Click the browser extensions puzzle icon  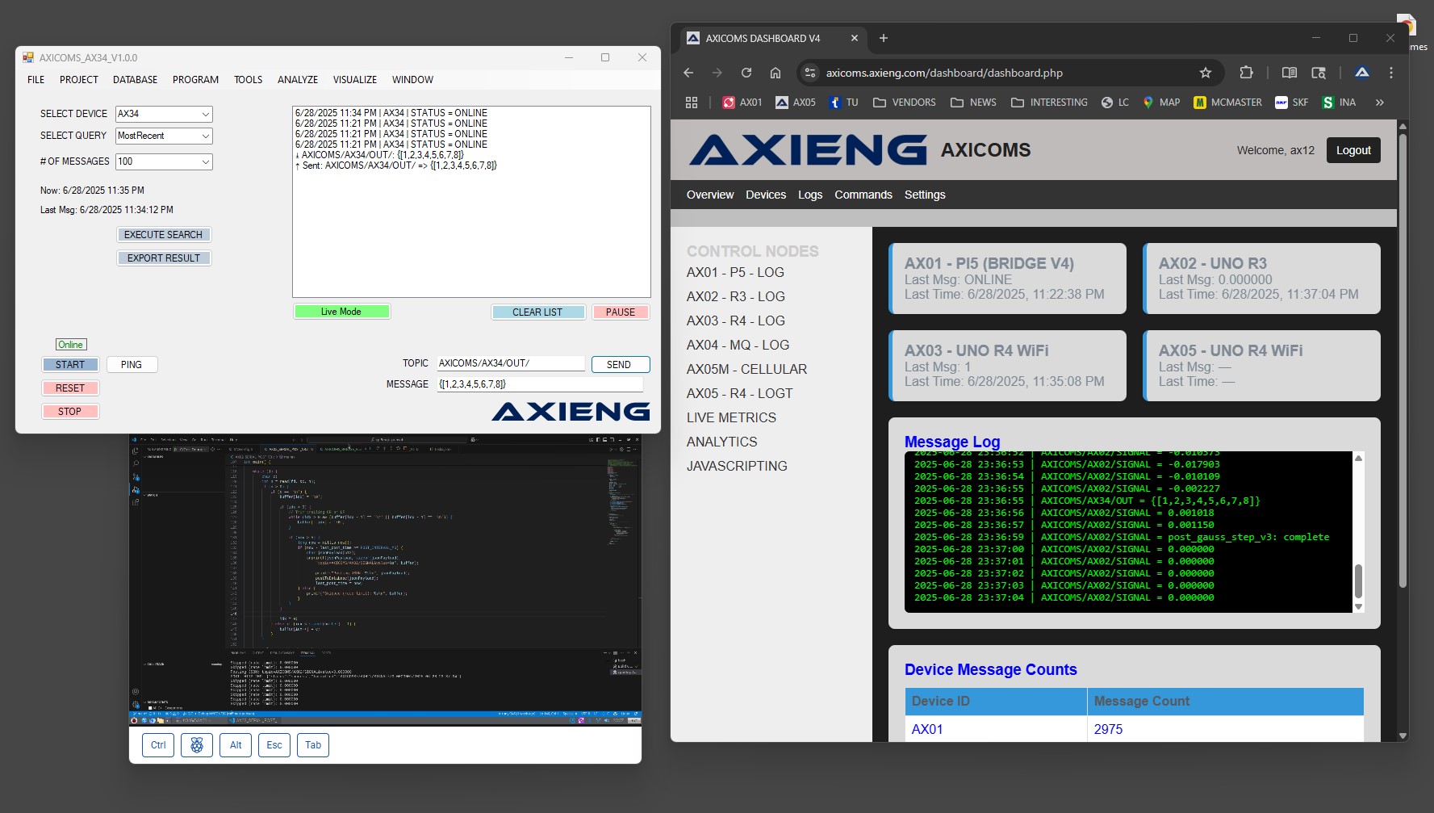coord(1247,73)
